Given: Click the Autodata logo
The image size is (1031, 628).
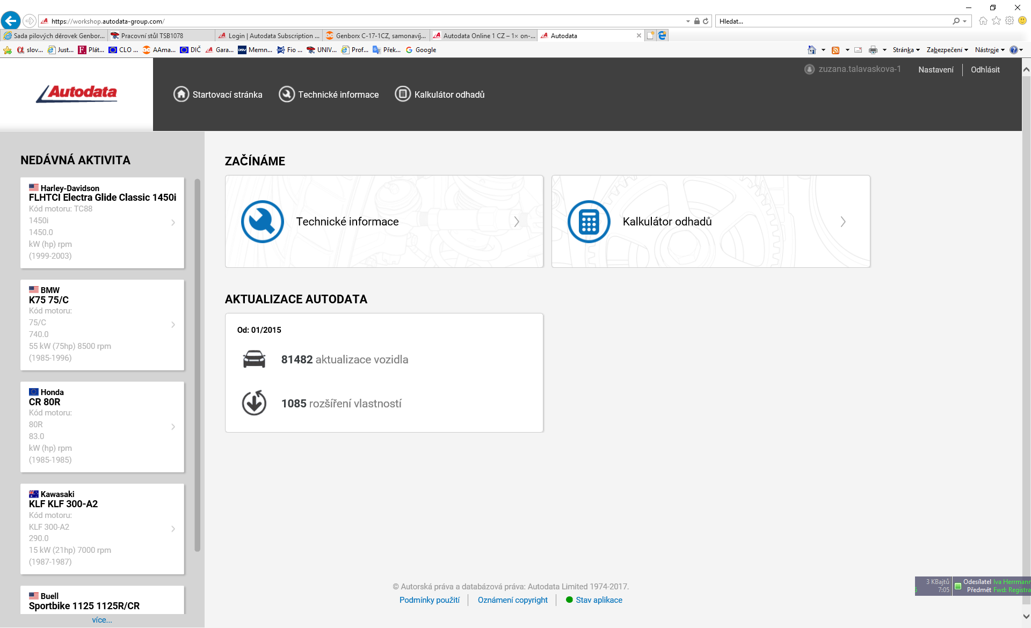Looking at the screenshot, I should coord(77,94).
